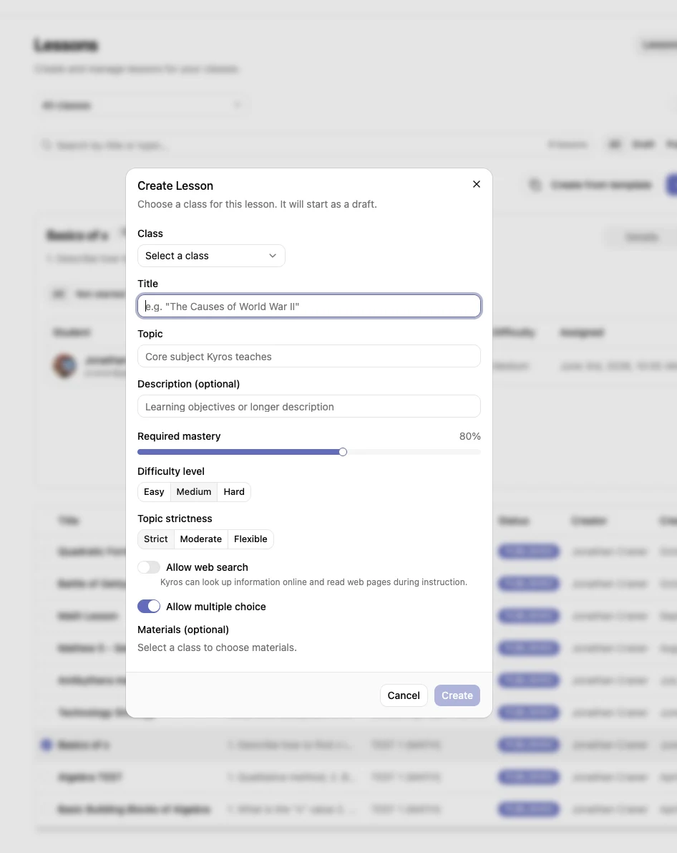Click the 80% mastery value
The image size is (677, 853).
[x=470, y=436]
